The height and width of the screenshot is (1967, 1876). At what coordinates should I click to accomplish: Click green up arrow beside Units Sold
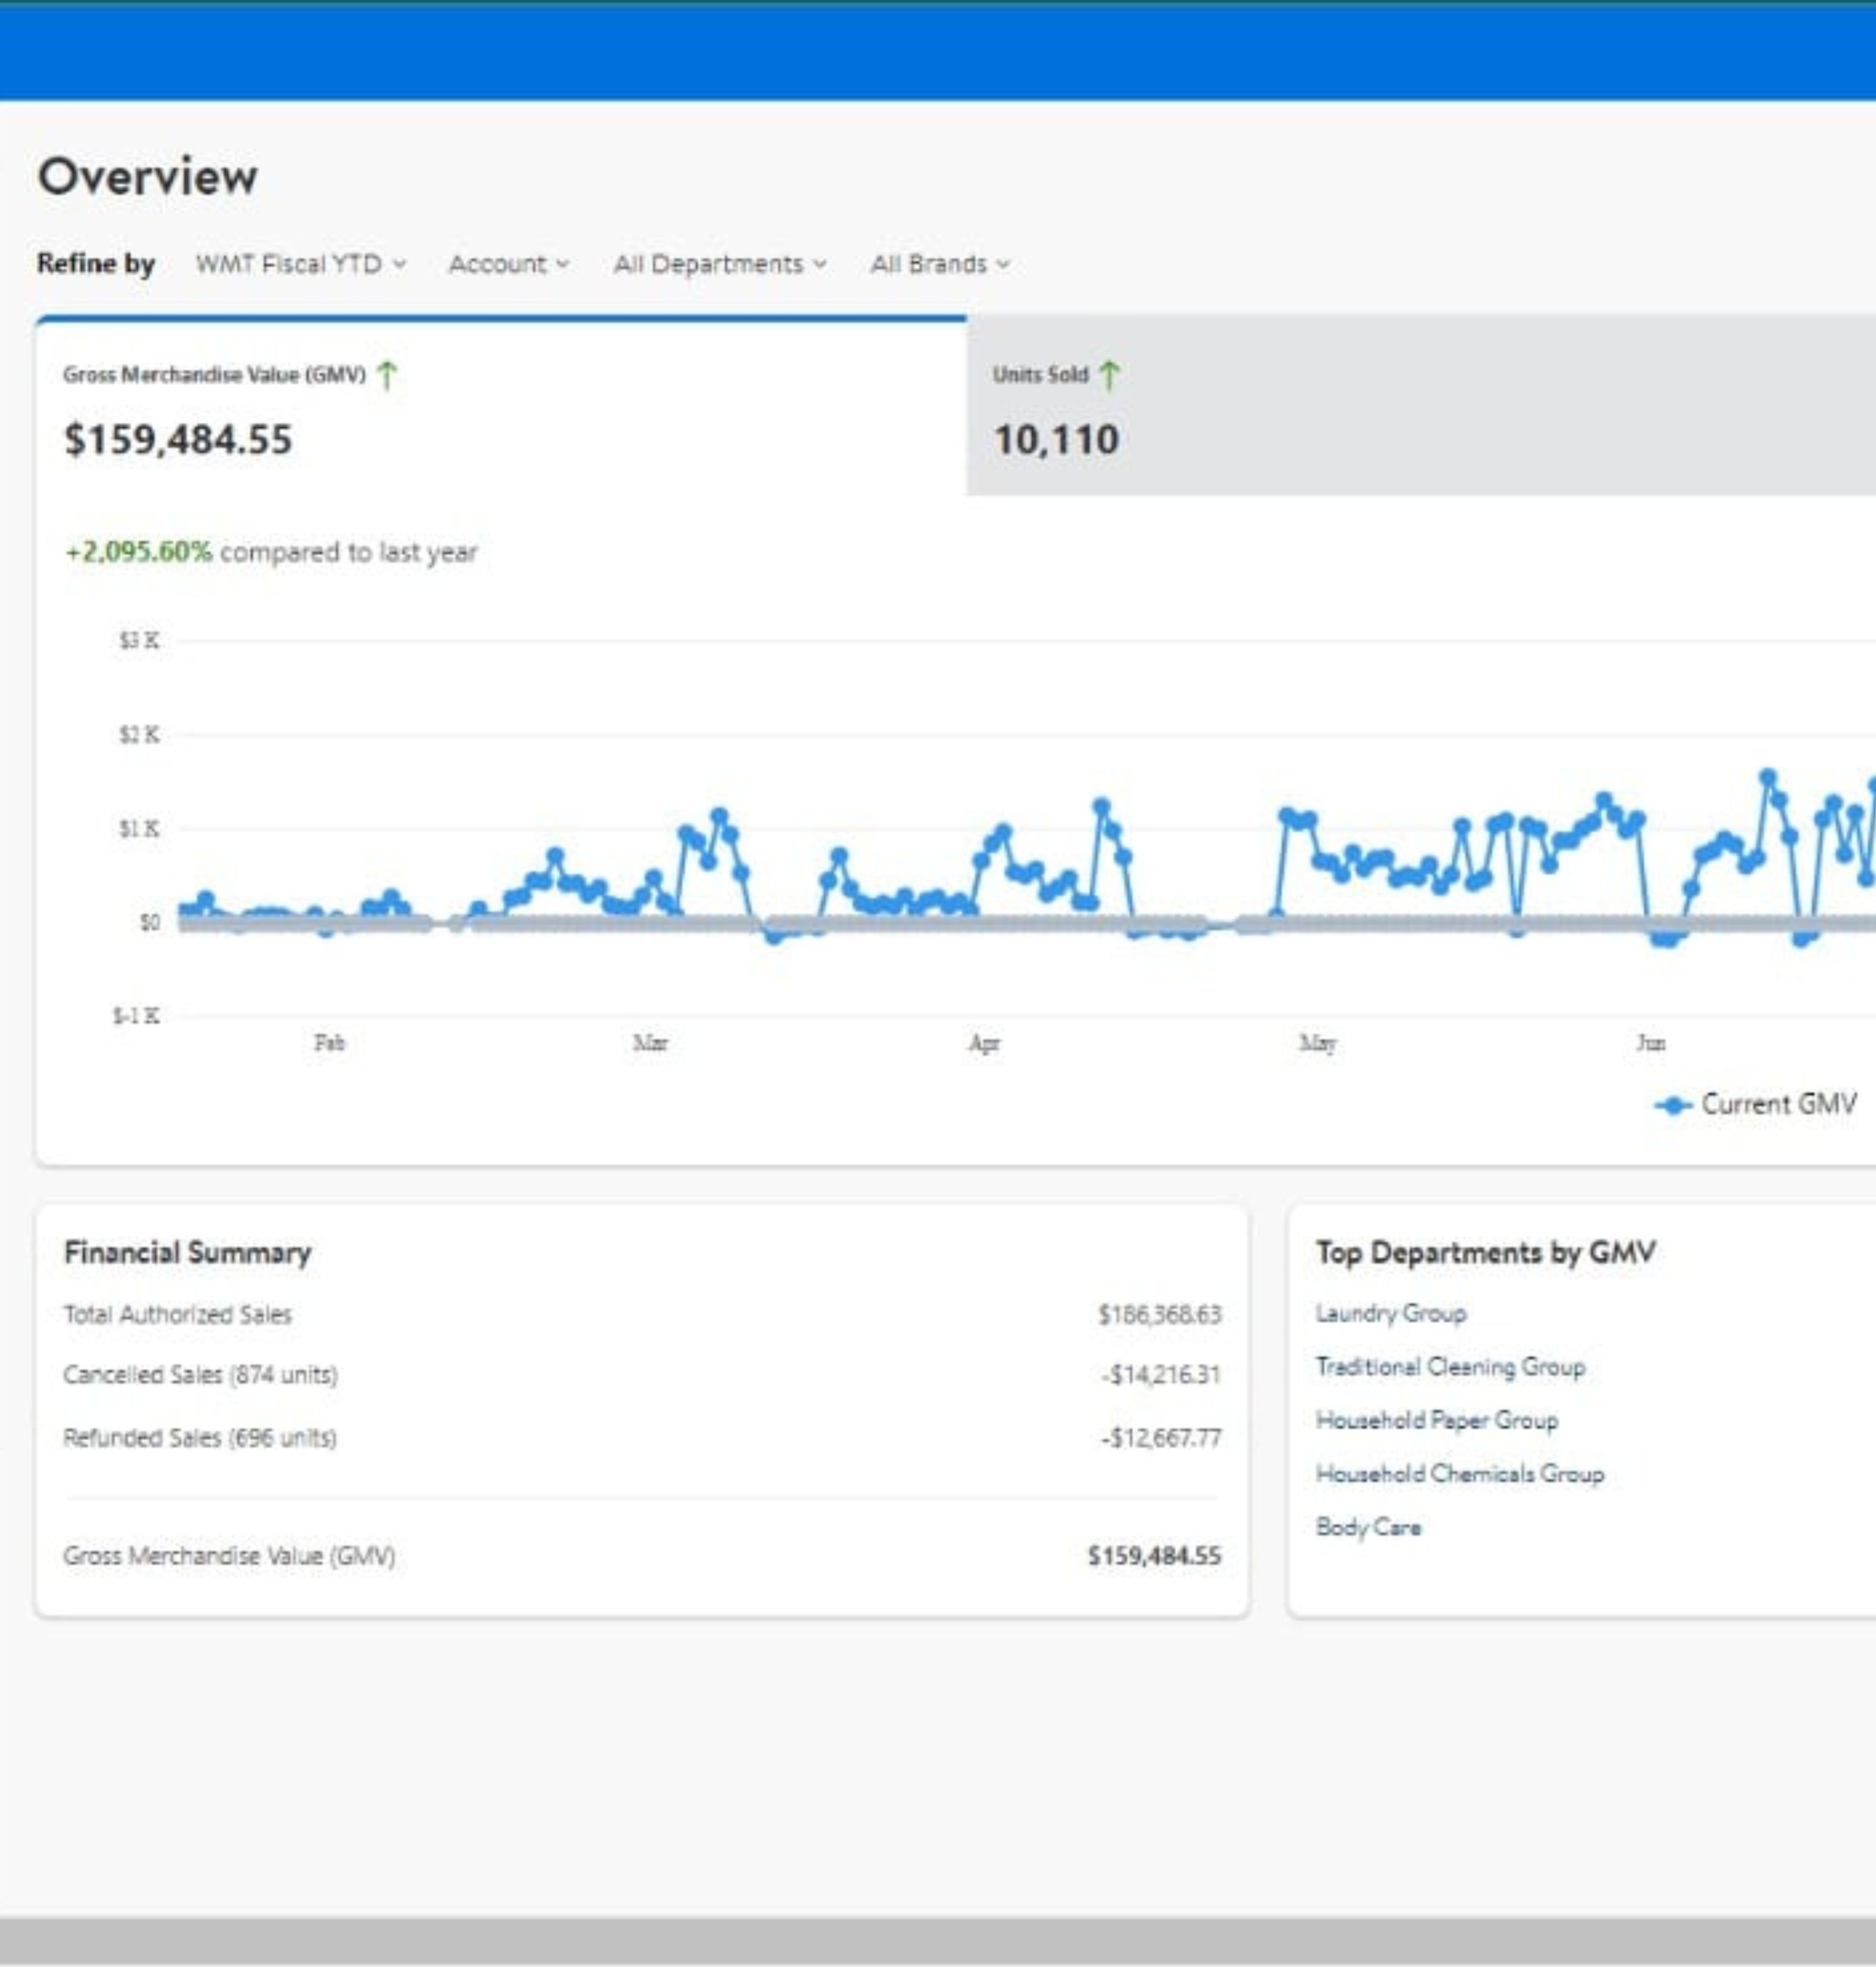(1109, 376)
